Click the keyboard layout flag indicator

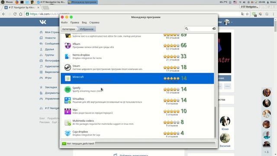click(x=235, y=2)
